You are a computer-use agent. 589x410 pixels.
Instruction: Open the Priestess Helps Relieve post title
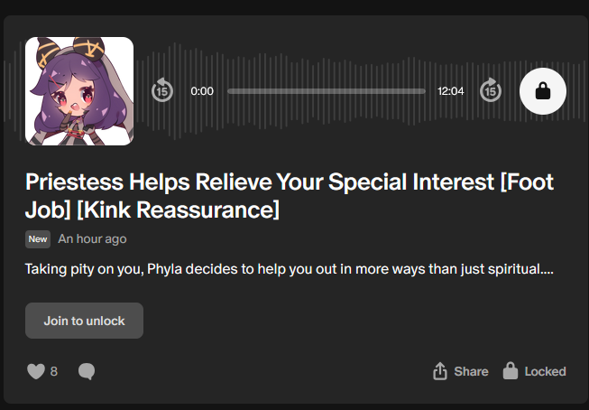point(290,196)
